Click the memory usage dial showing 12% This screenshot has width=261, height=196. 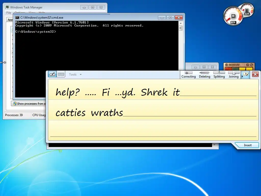(x=247, y=10)
